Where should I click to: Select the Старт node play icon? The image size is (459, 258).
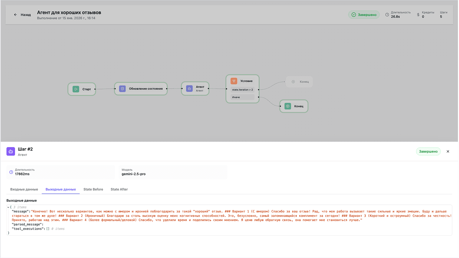coord(75,89)
